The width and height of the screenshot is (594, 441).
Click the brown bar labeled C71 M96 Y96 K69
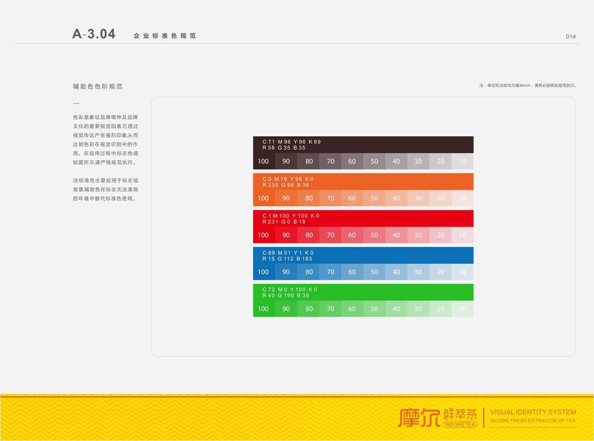(363, 145)
